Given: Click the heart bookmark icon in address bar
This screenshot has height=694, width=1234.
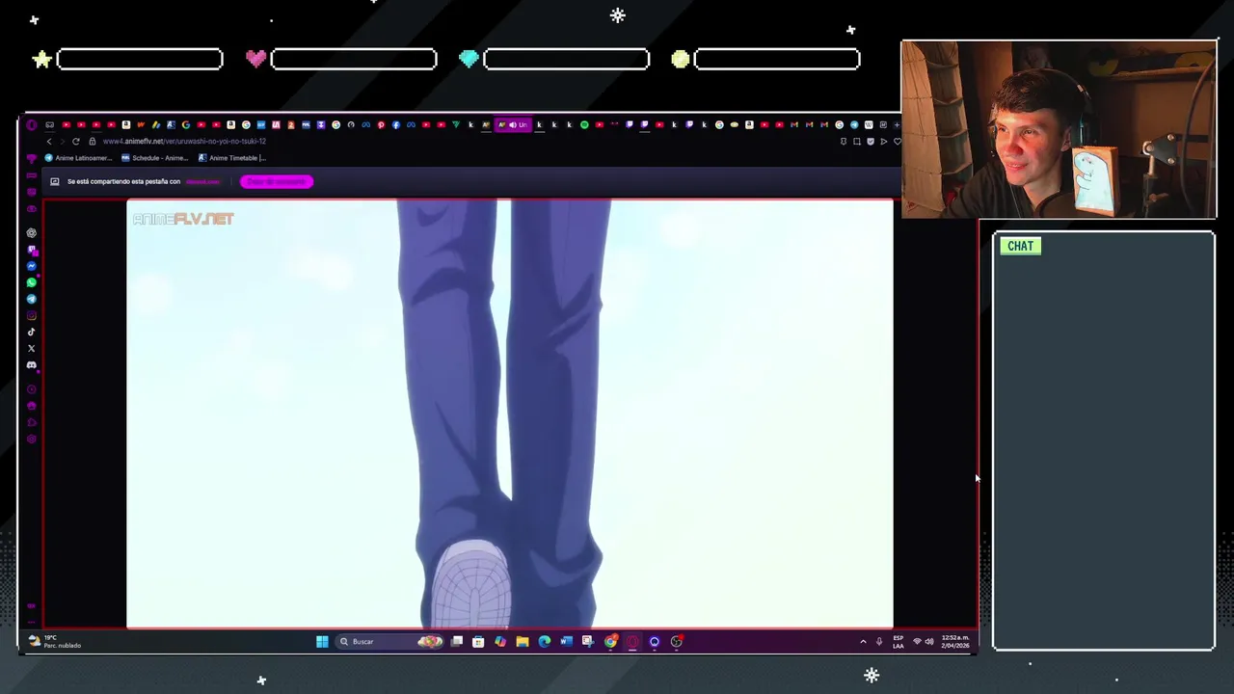Looking at the screenshot, I should (x=898, y=141).
